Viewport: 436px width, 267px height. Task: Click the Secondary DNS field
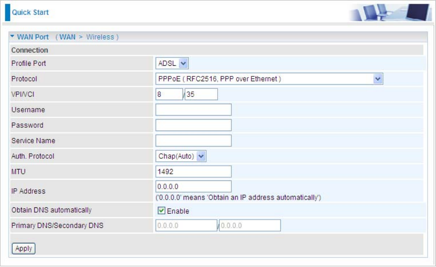coord(250,225)
